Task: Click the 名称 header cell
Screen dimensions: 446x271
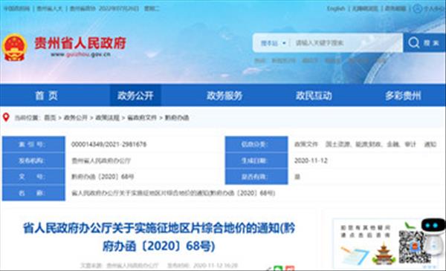Action: click(33, 193)
